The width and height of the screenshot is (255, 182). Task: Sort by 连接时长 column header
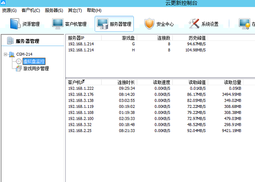point(119,82)
